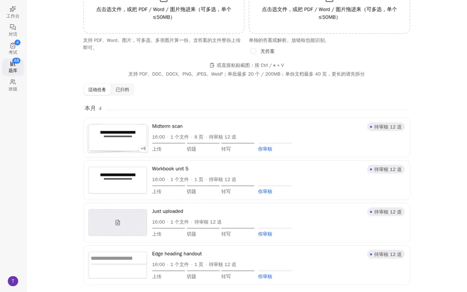Click Midterm scan details line showing 8 页

[x=194, y=137]
